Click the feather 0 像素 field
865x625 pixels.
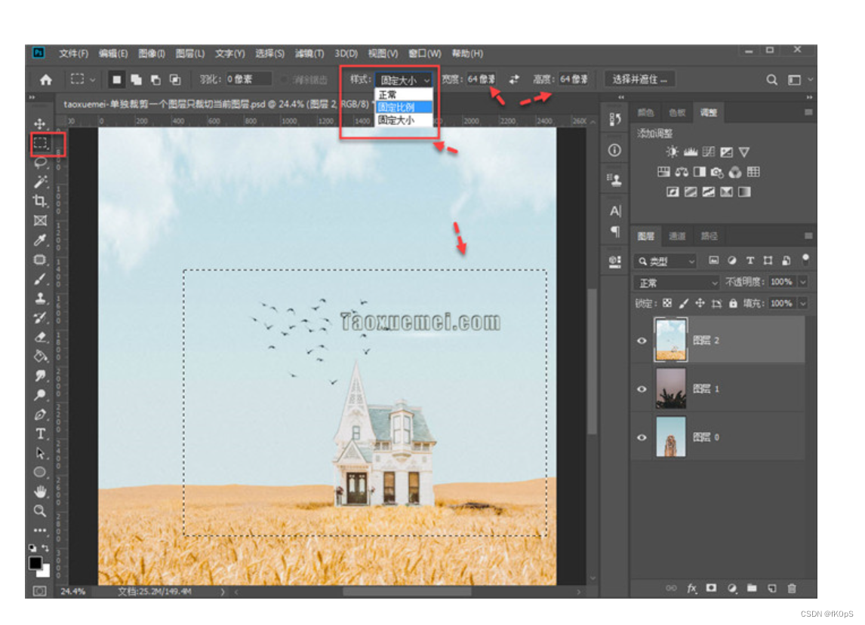pyautogui.click(x=248, y=79)
